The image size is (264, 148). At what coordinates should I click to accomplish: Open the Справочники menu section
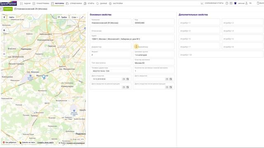click(74, 3)
